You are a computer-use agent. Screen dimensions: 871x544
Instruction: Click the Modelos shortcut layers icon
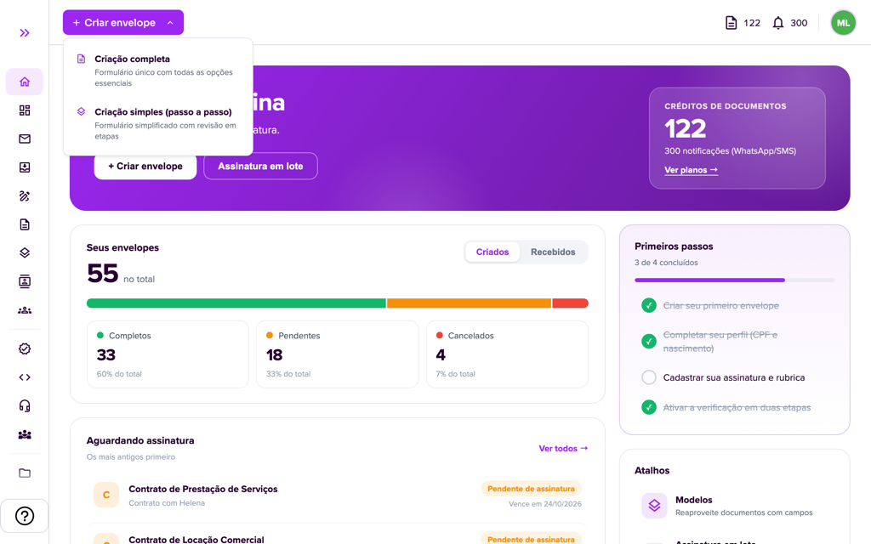[654, 506]
